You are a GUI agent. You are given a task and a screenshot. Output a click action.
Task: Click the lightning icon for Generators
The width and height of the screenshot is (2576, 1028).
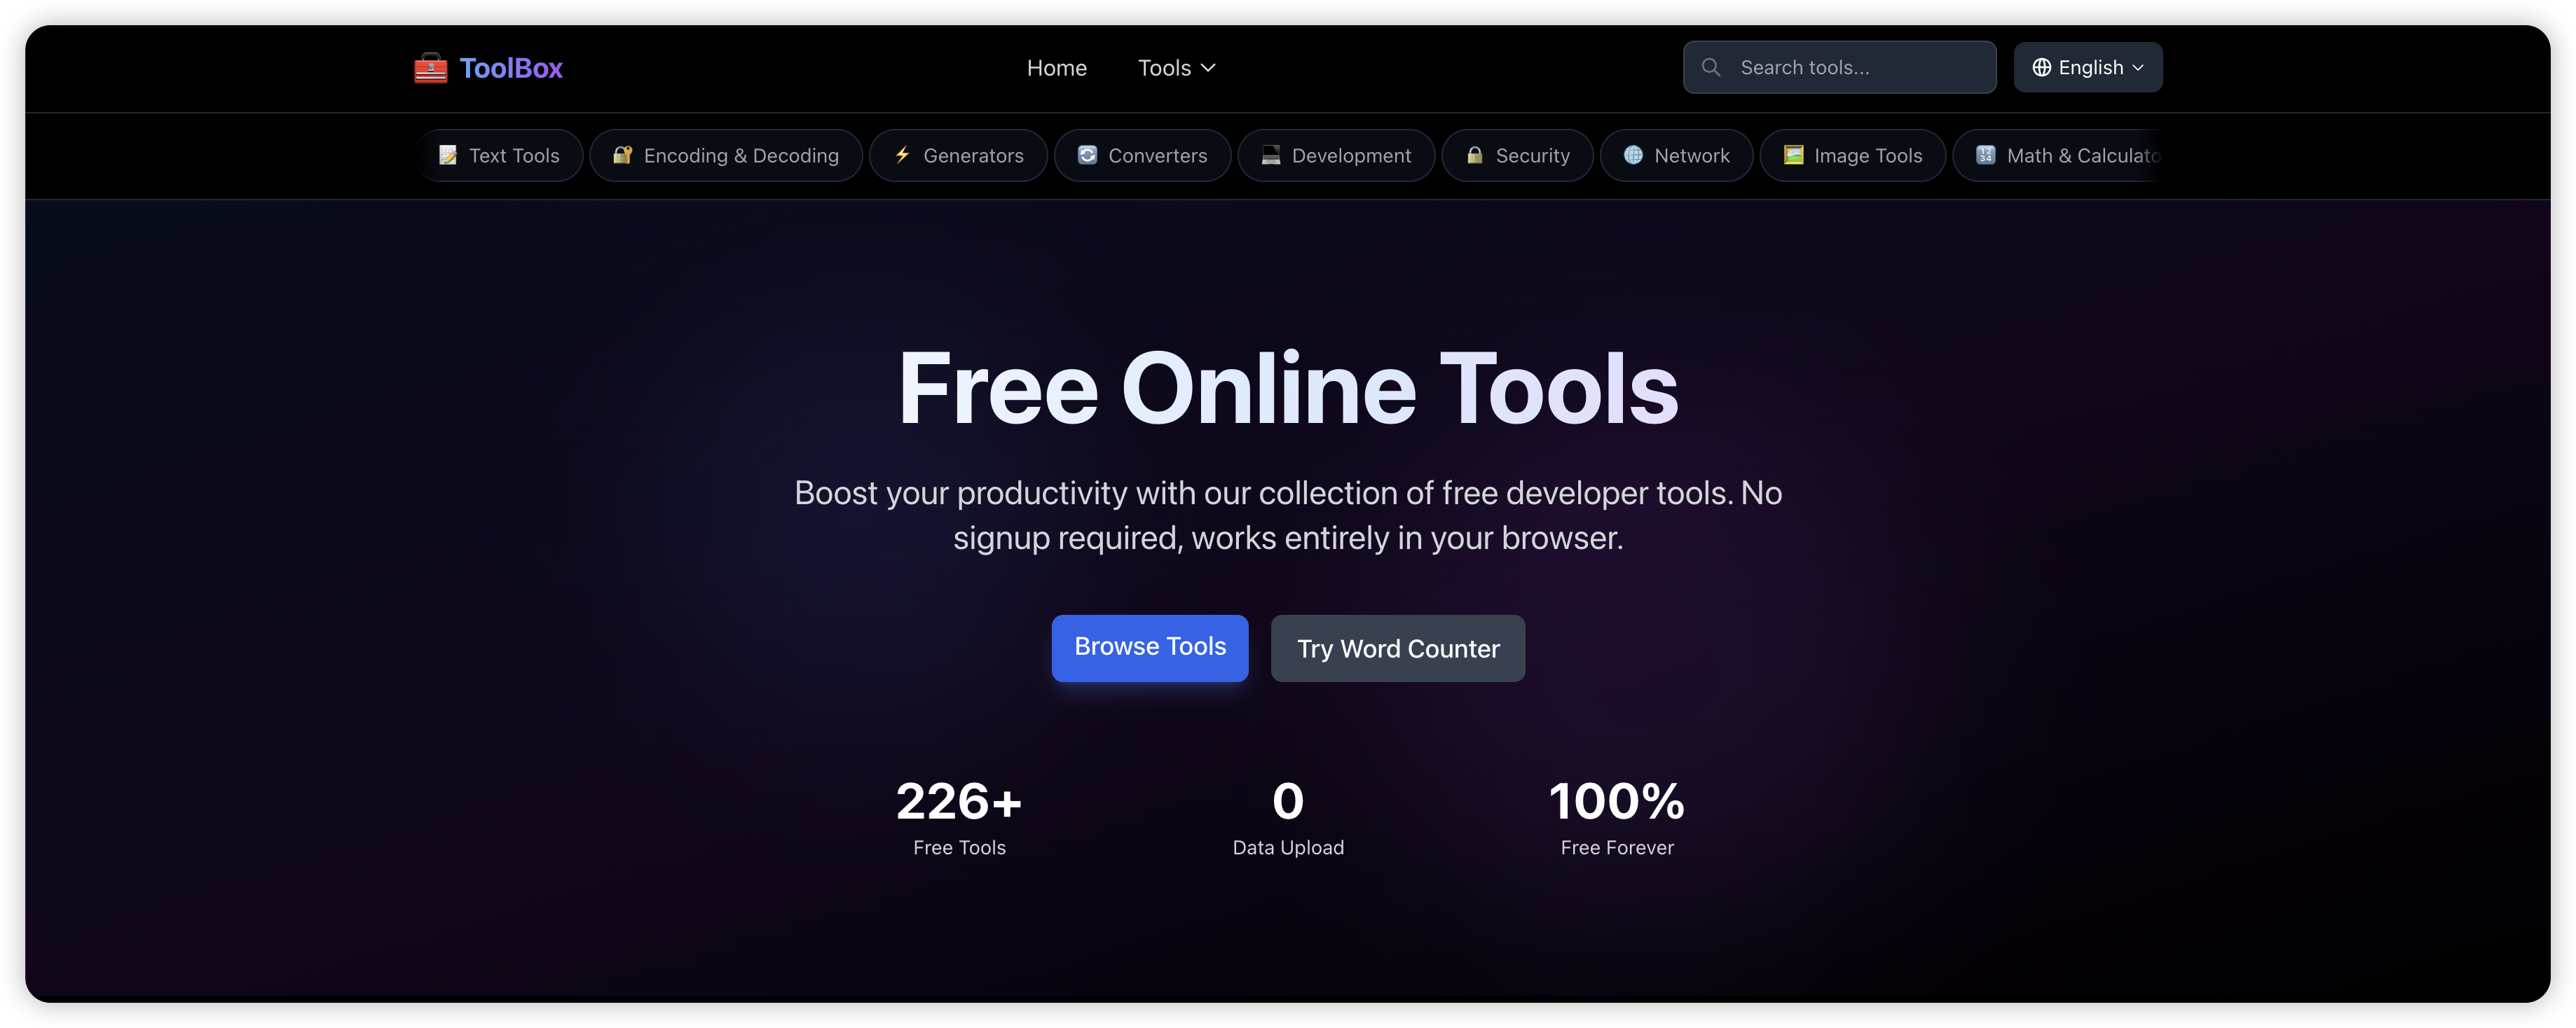click(901, 155)
